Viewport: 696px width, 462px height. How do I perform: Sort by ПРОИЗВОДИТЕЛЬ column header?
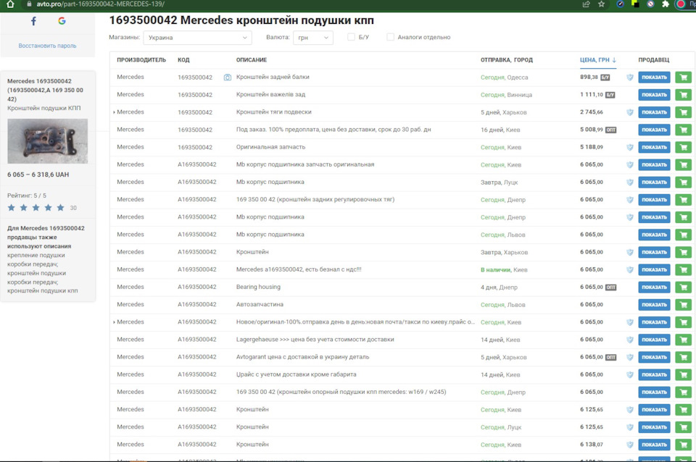coord(141,60)
